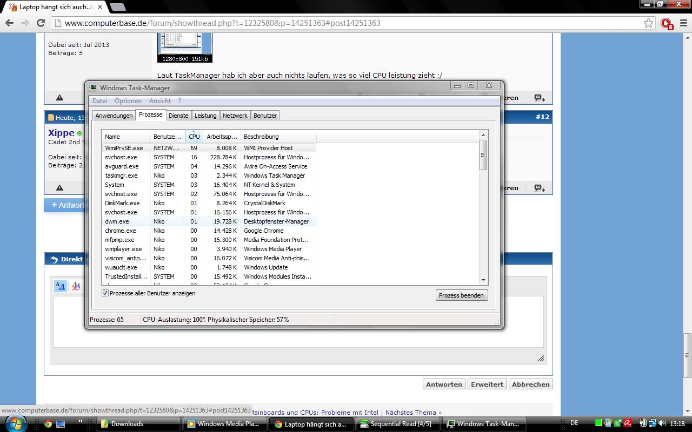This screenshot has width=692, height=432.
Task: Open post number #12 permalink
Action: click(x=542, y=117)
